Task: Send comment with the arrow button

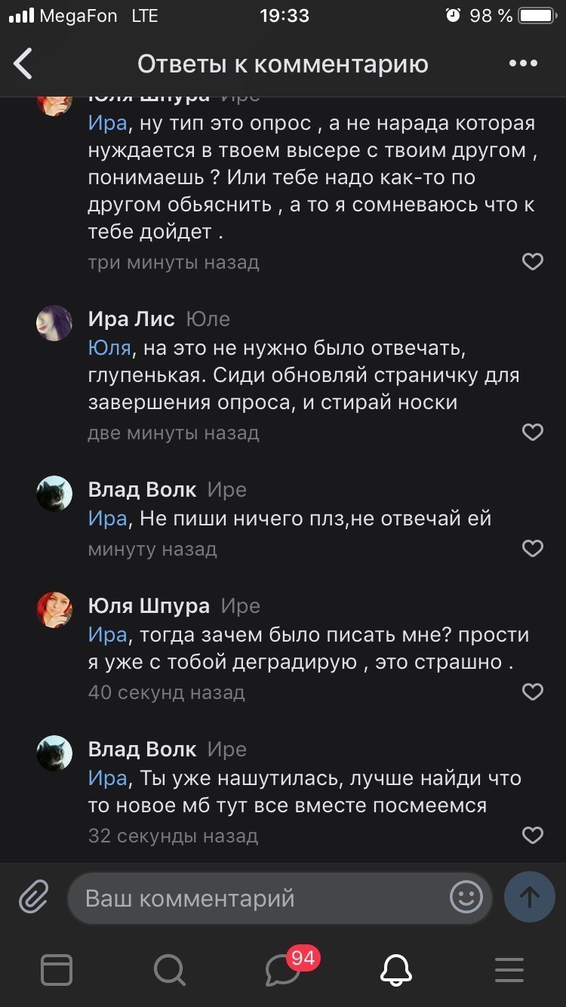Action: click(529, 898)
